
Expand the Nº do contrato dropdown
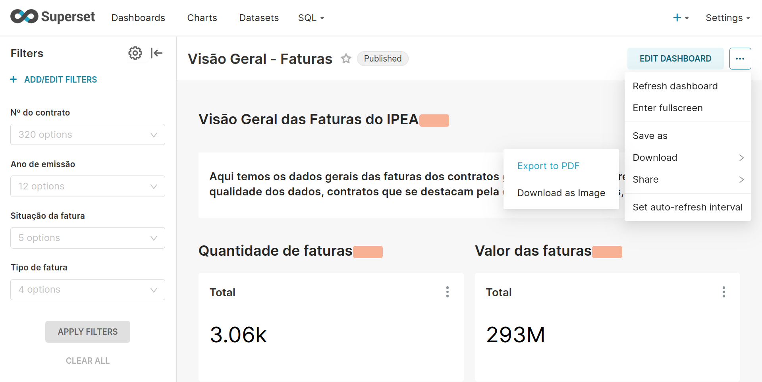[88, 135]
